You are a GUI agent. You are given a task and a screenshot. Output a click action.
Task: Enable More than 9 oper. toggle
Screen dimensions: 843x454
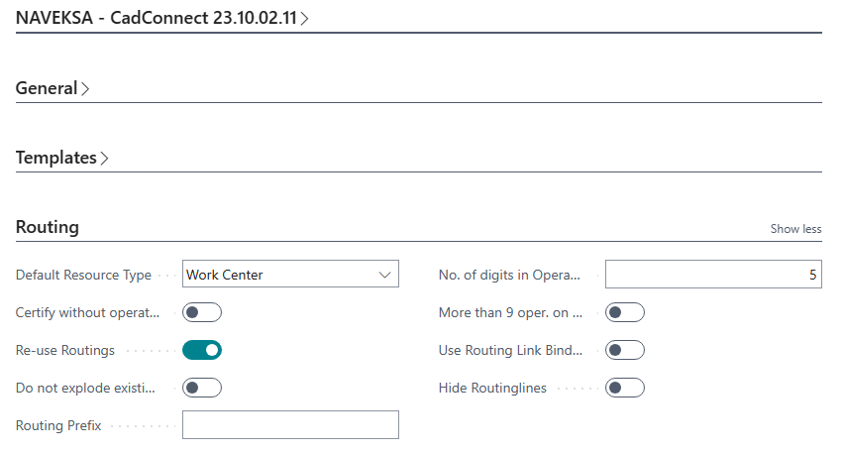tap(625, 312)
